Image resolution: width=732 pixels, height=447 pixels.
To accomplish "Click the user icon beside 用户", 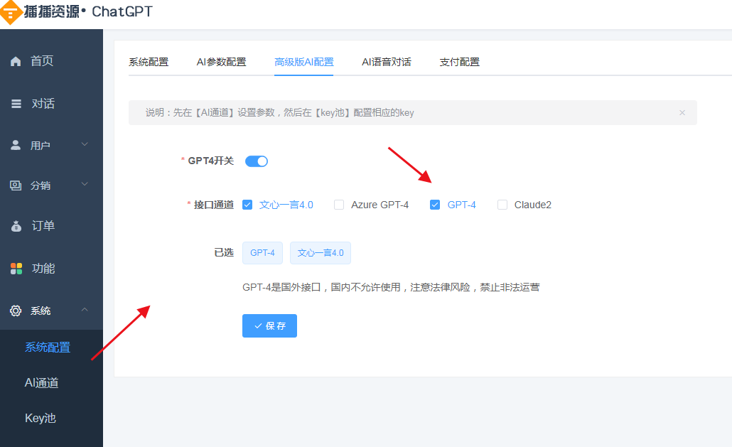I will (16, 145).
